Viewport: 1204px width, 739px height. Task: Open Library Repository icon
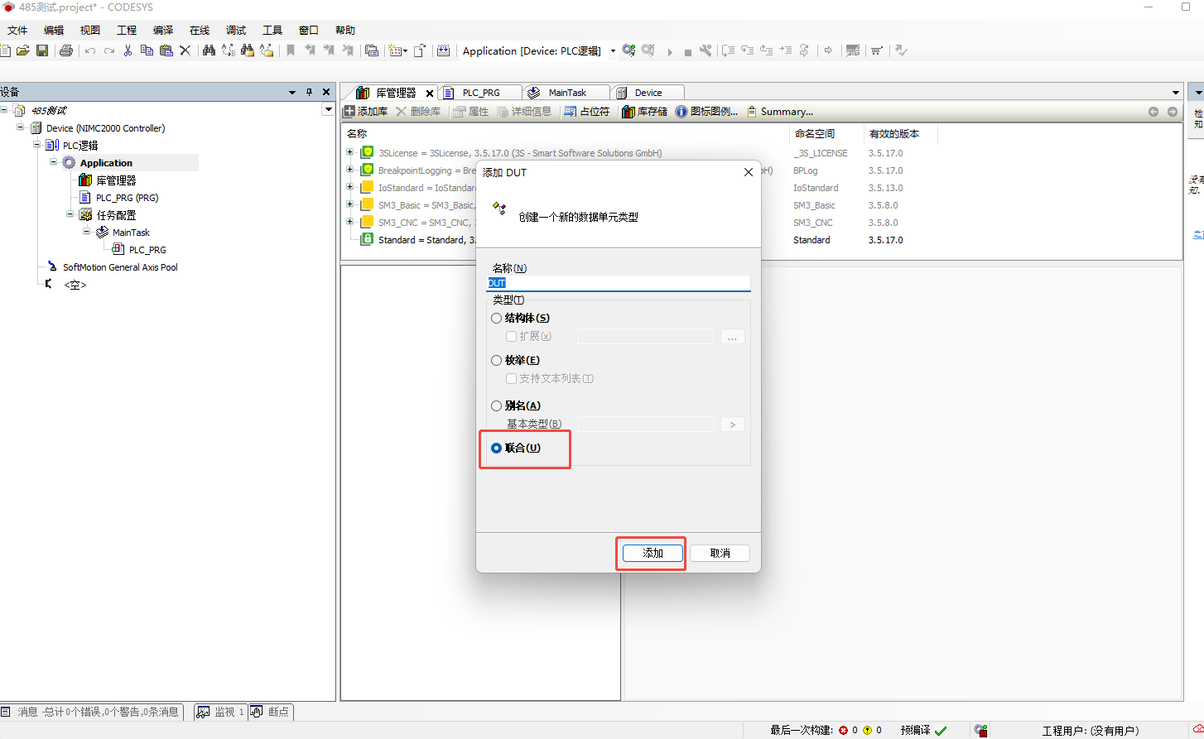point(628,112)
